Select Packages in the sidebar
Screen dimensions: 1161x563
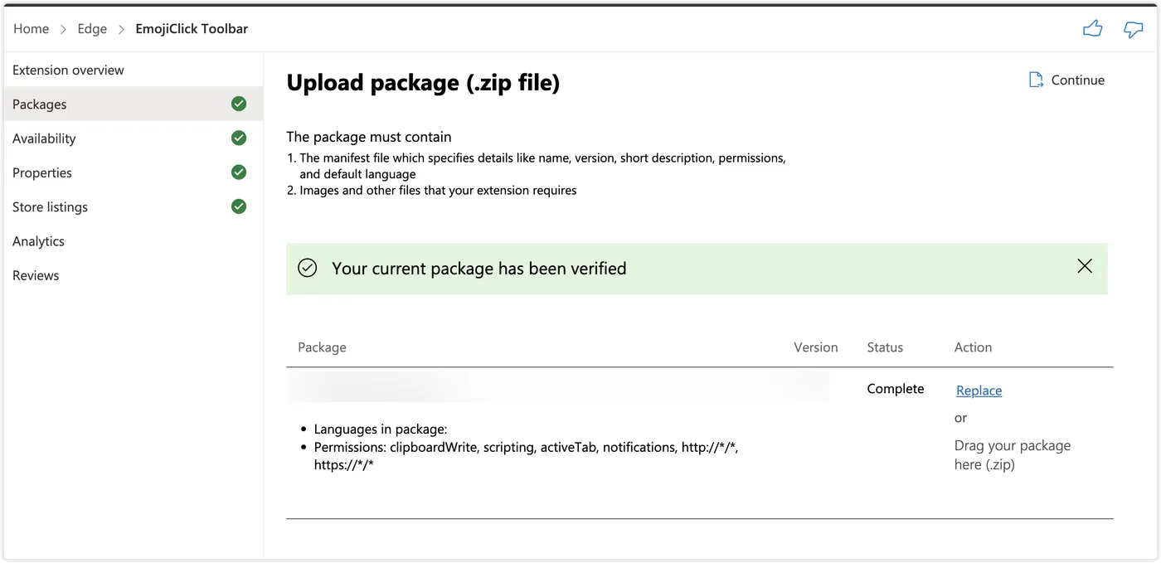(40, 104)
